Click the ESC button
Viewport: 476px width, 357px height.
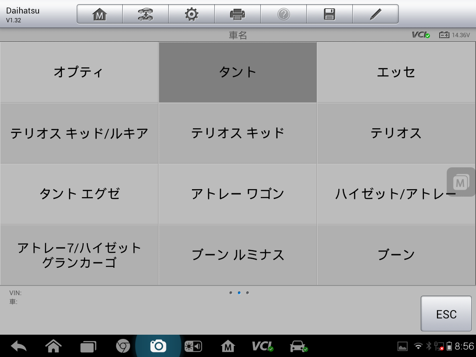(446, 314)
